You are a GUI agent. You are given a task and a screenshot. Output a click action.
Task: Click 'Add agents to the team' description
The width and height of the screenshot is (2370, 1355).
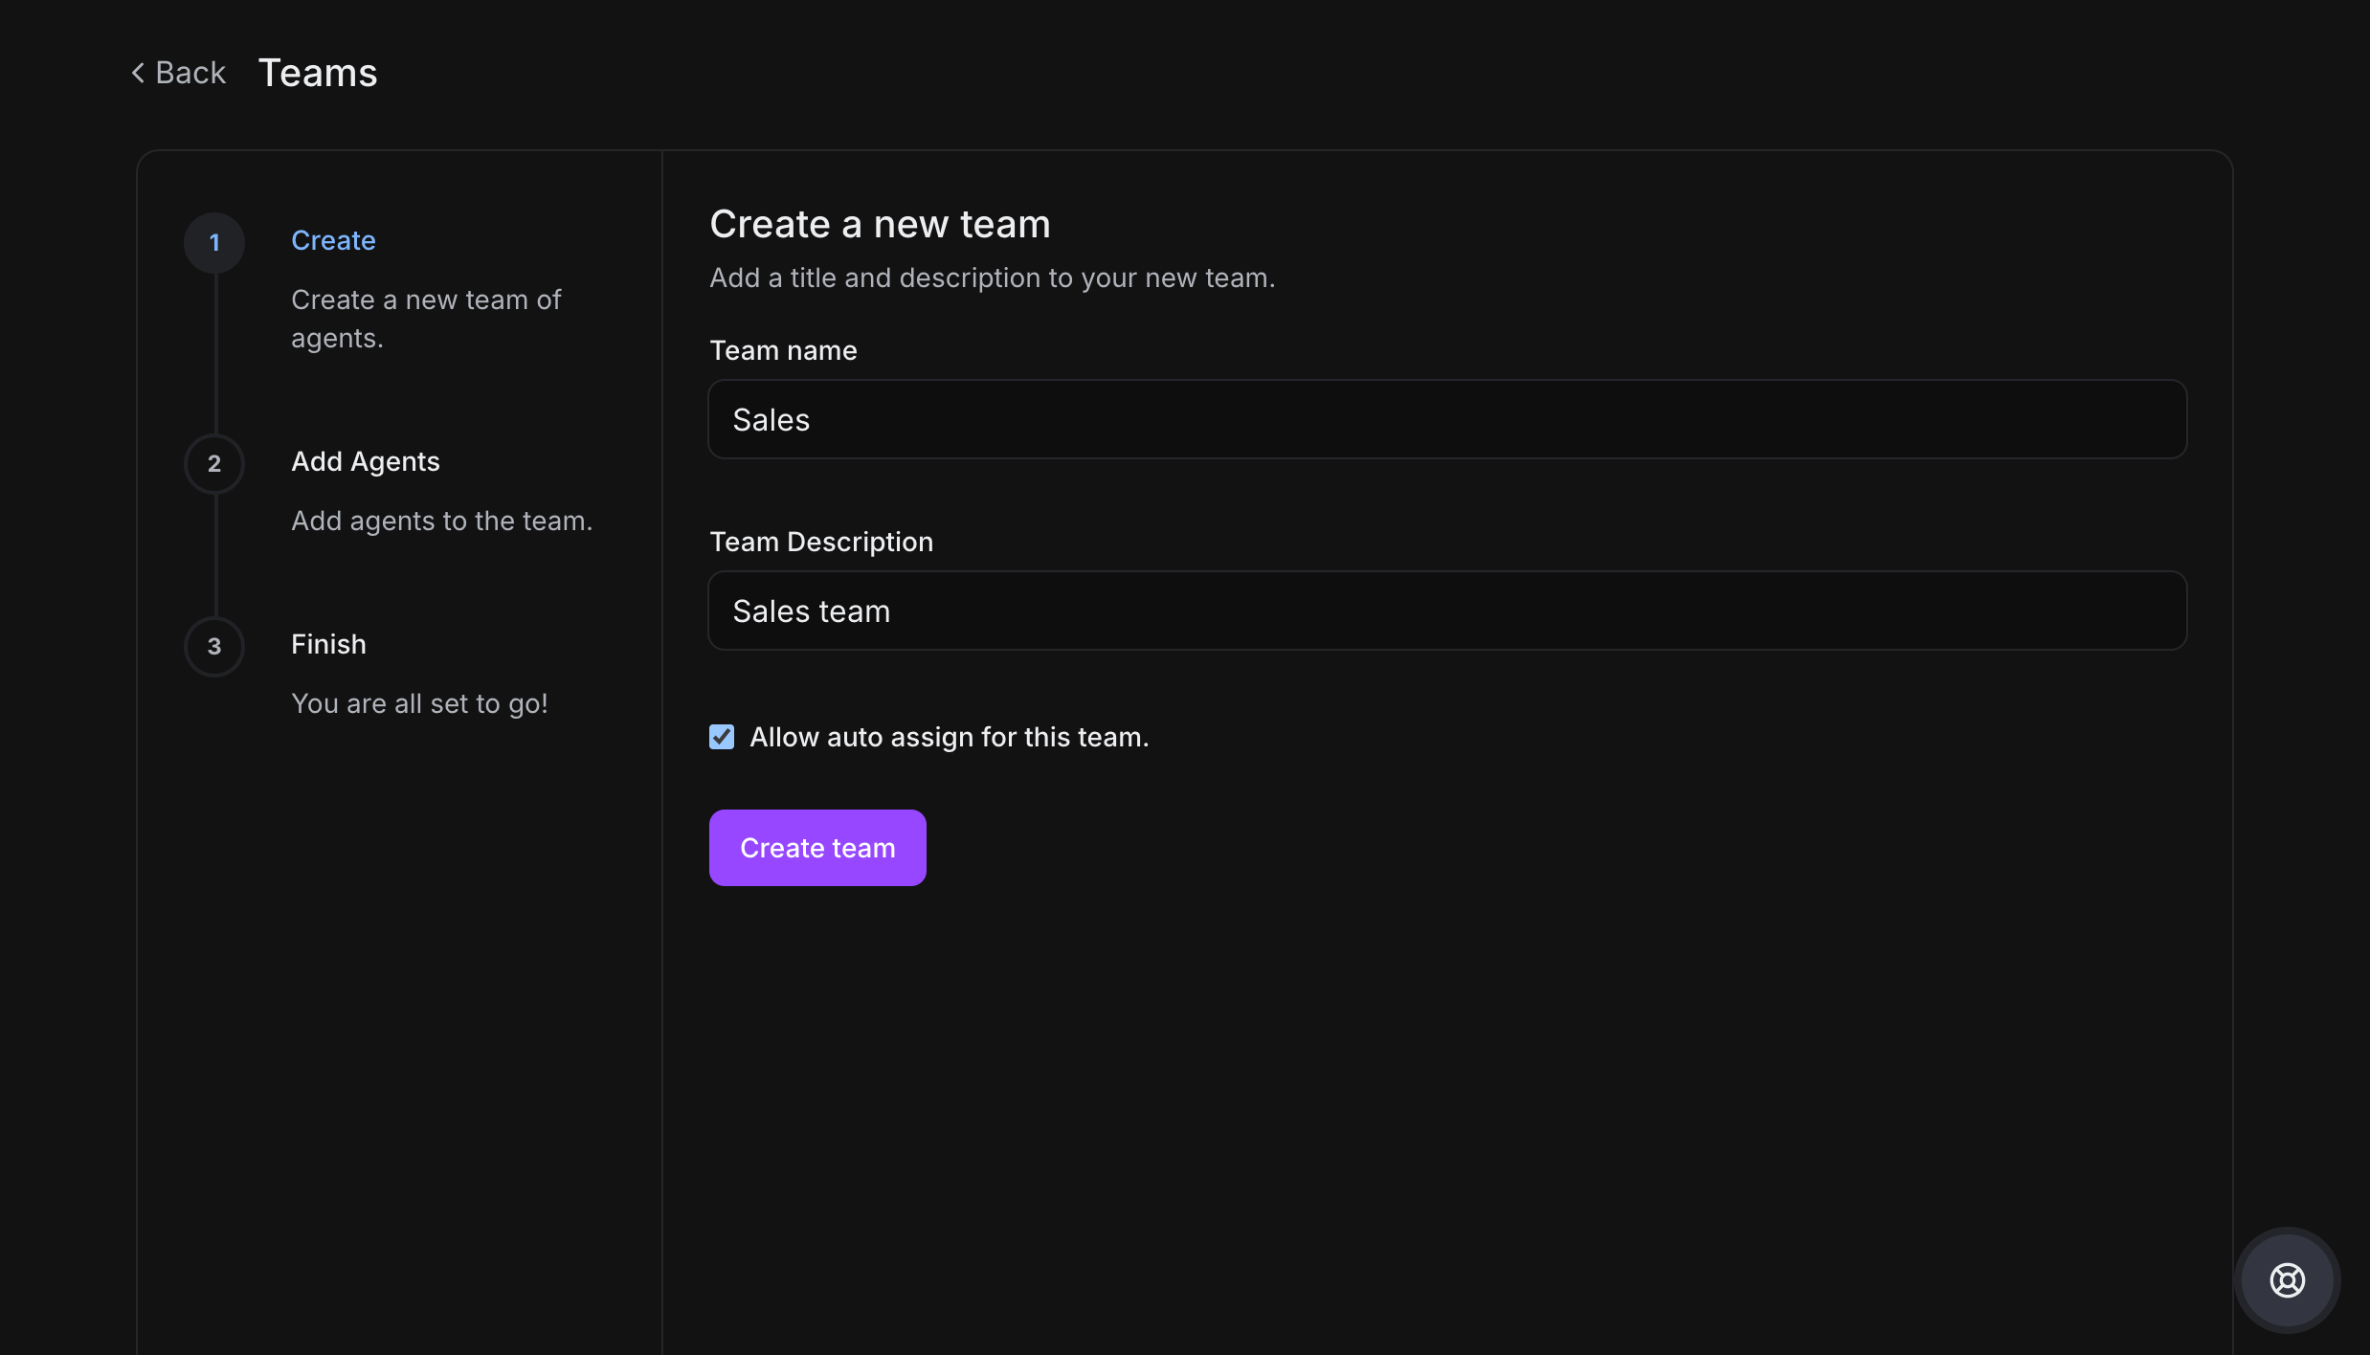(x=441, y=521)
